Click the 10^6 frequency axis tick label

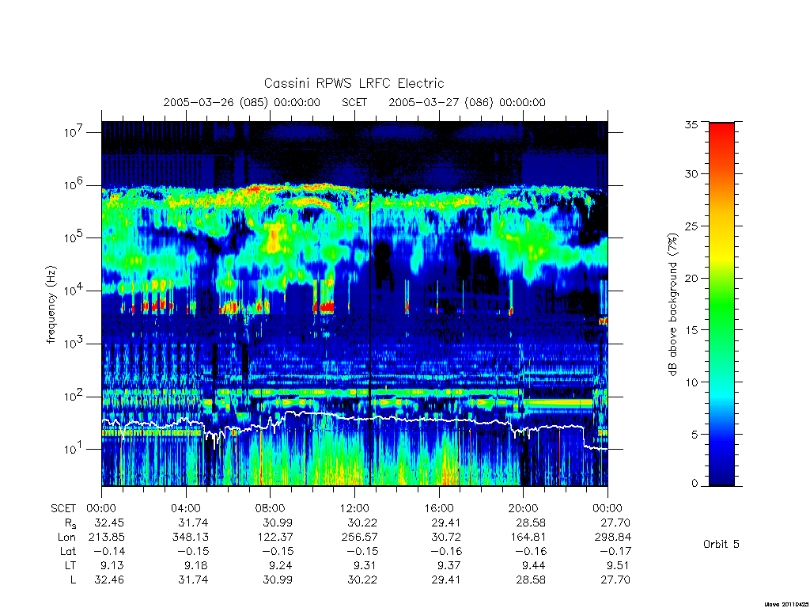pyautogui.click(x=73, y=184)
